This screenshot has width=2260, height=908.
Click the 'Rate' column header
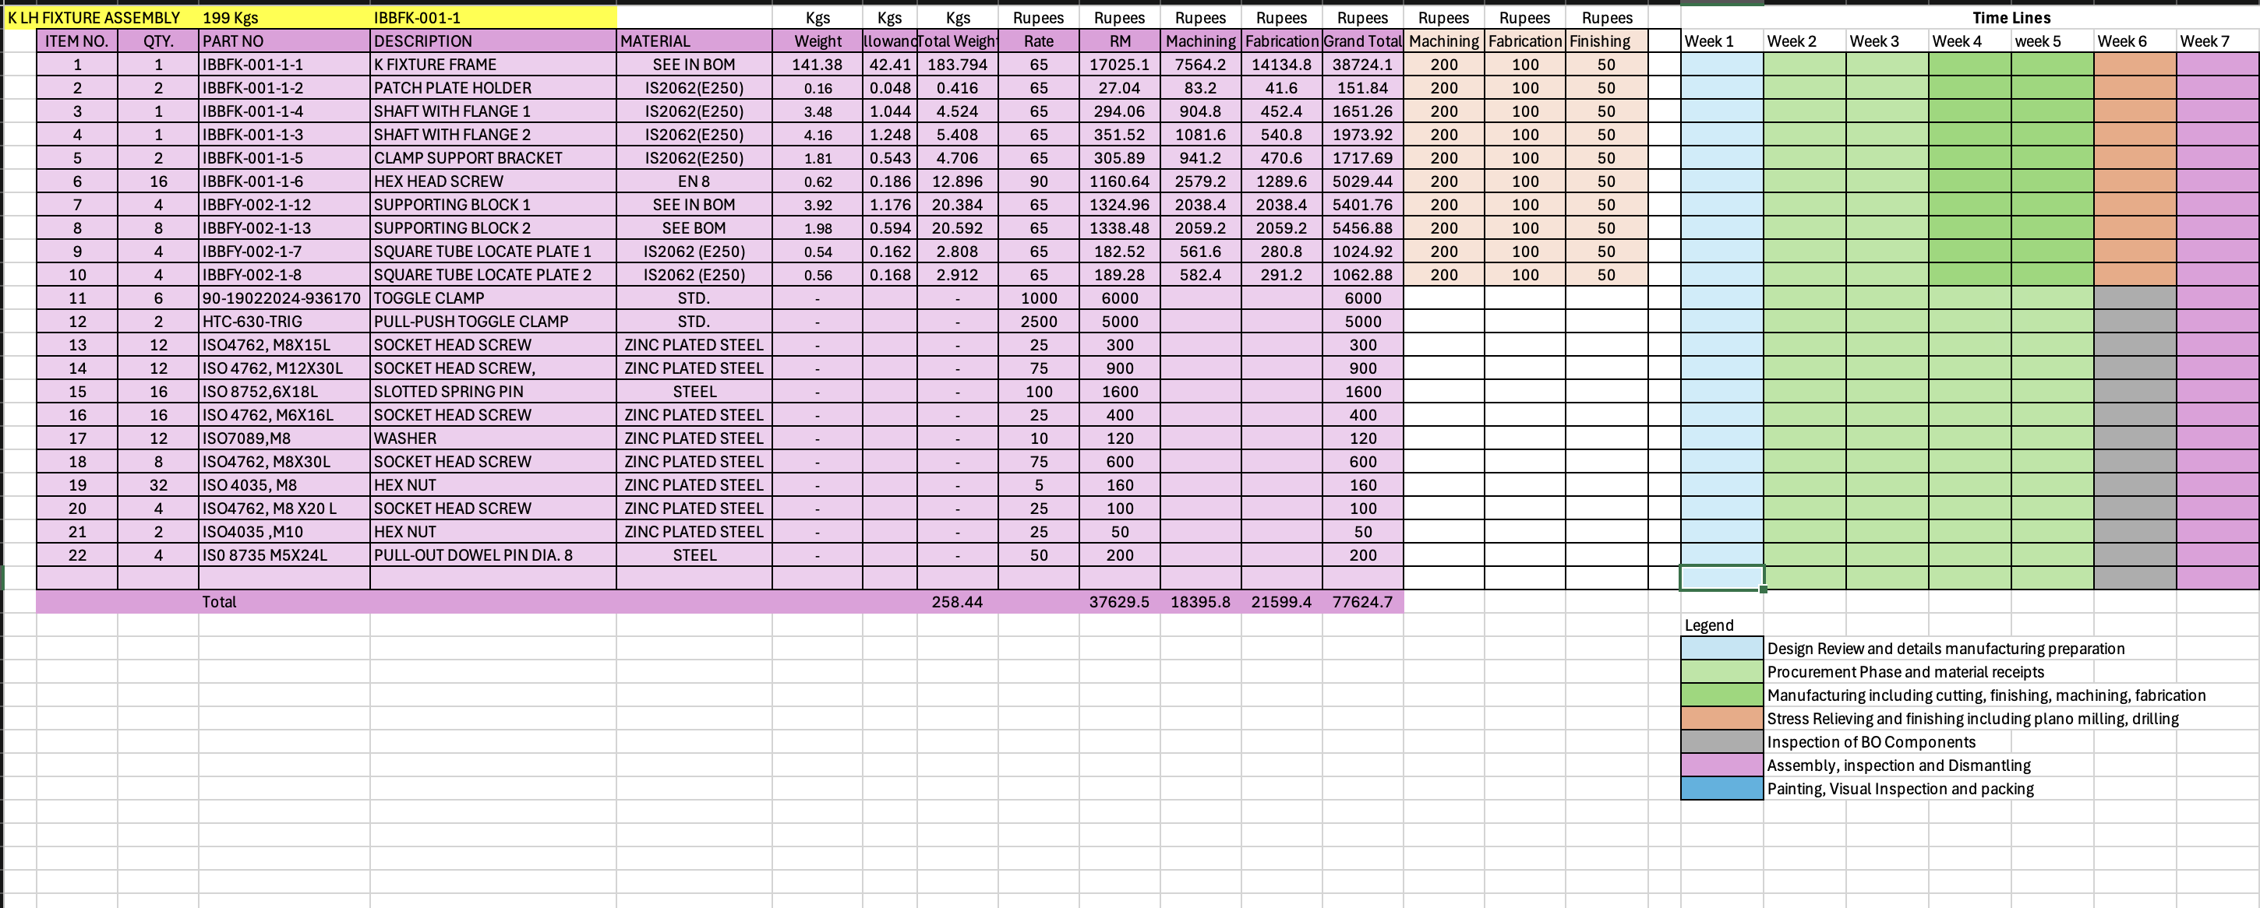point(1039,41)
